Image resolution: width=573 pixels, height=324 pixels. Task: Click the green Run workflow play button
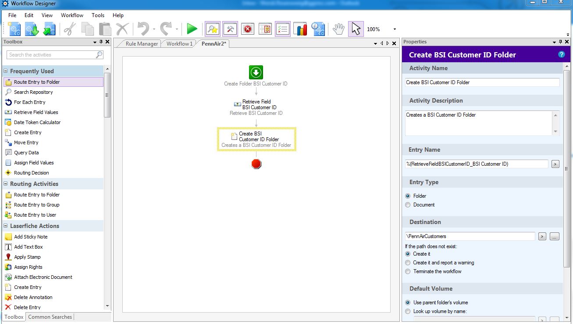coord(192,29)
